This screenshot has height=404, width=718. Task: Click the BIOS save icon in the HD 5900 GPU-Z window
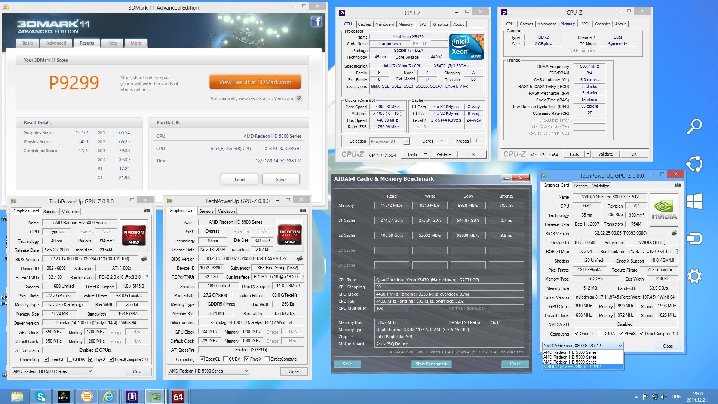click(300, 258)
